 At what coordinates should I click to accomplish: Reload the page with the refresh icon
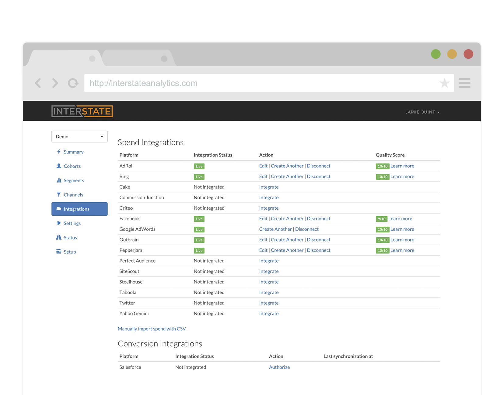coord(73,83)
